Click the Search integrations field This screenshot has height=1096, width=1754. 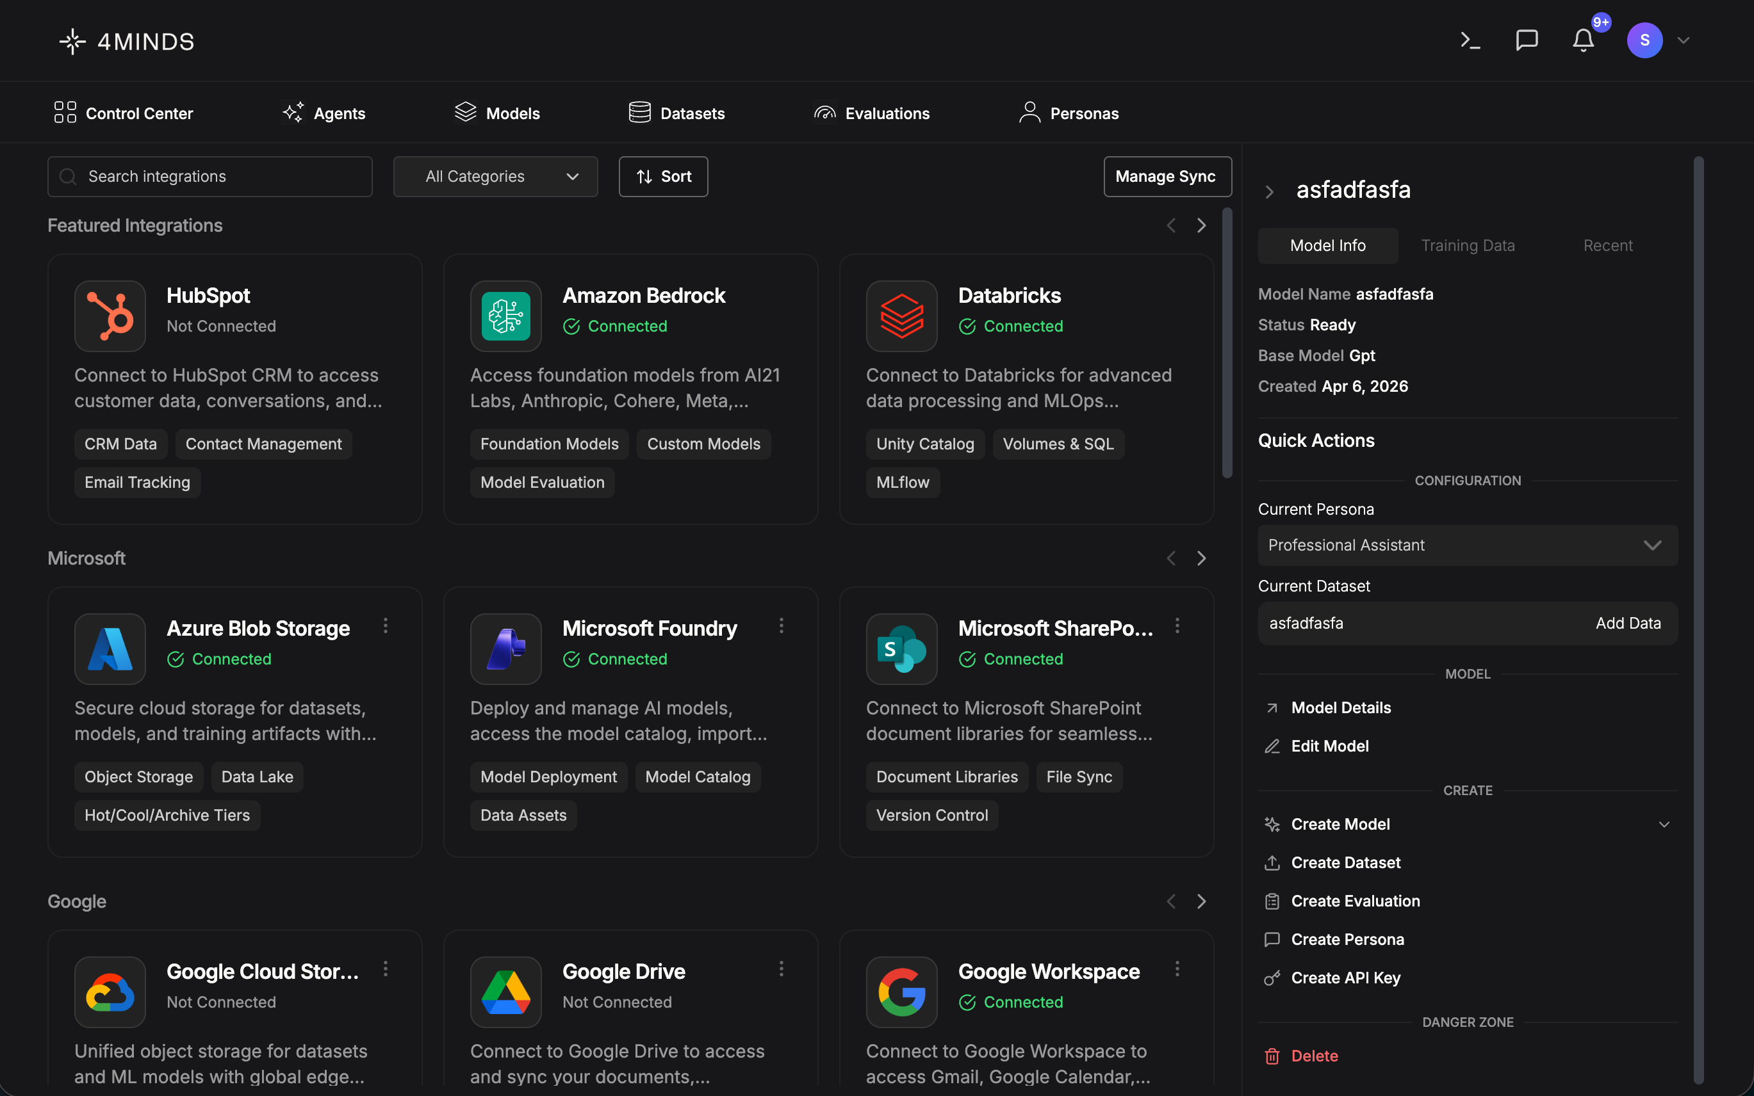[210, 177]
